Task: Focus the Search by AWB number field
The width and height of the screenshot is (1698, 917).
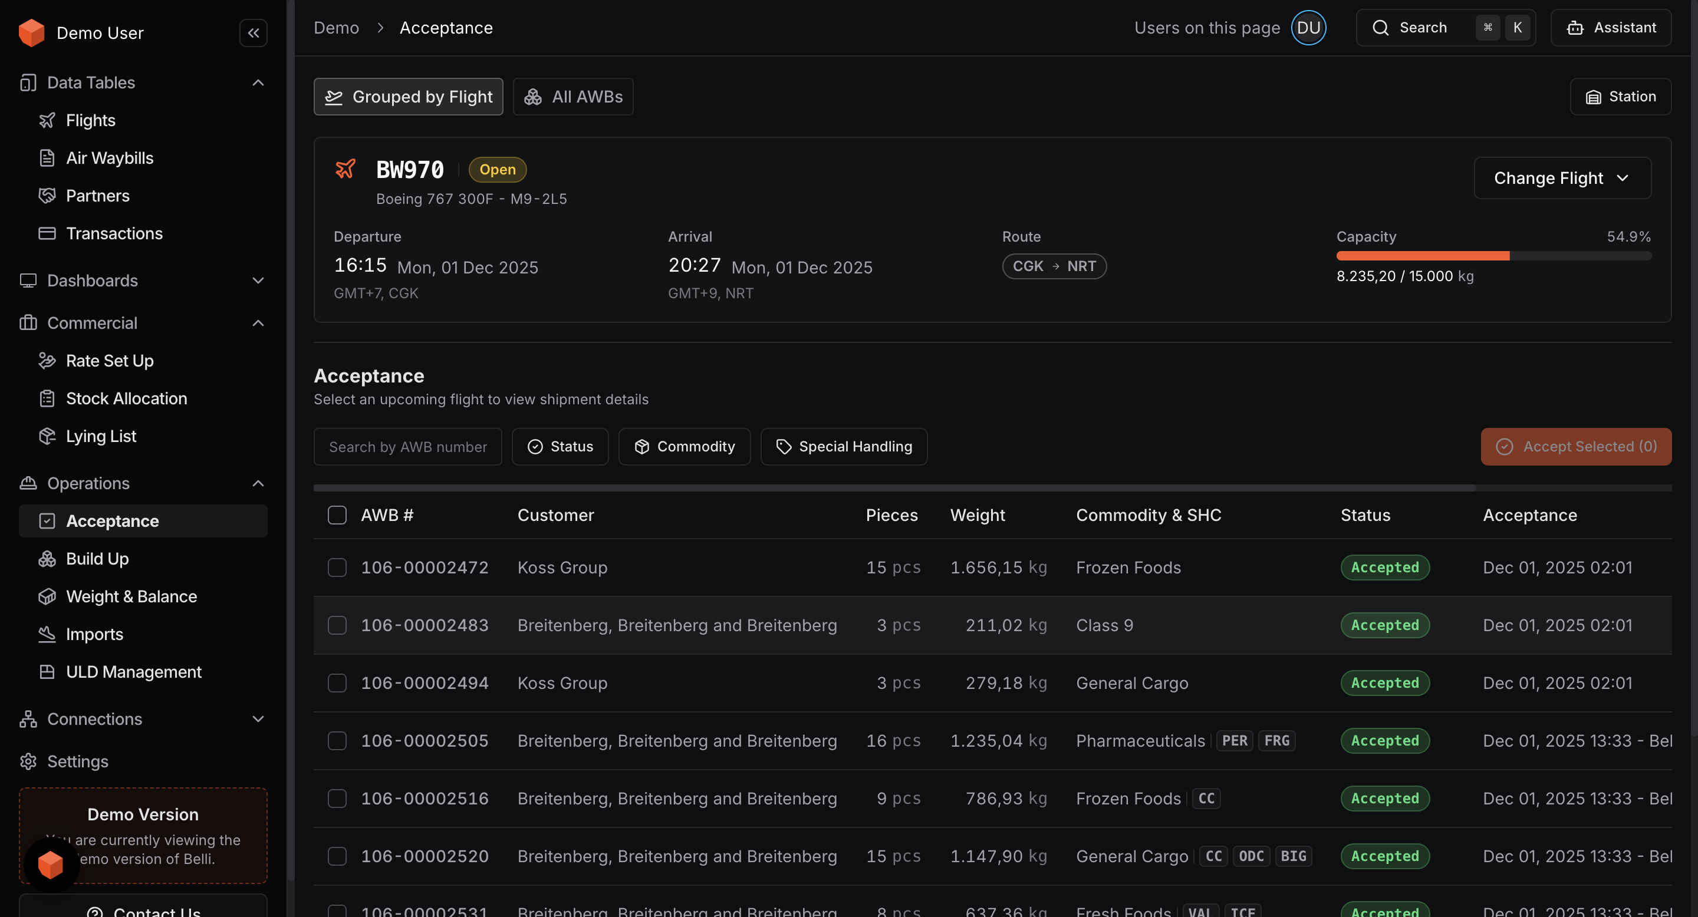Action: coord(407,447)
